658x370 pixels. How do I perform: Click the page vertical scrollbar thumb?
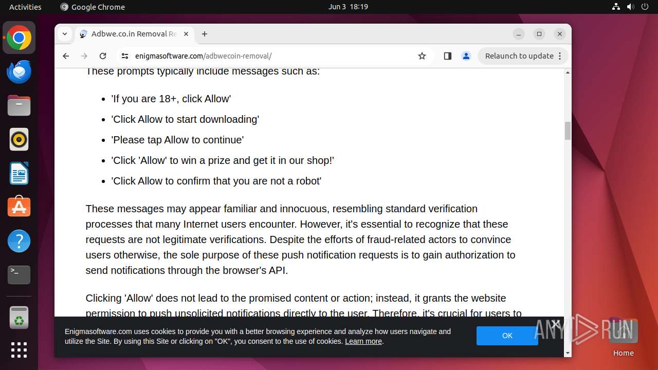(x=568, y=131)
